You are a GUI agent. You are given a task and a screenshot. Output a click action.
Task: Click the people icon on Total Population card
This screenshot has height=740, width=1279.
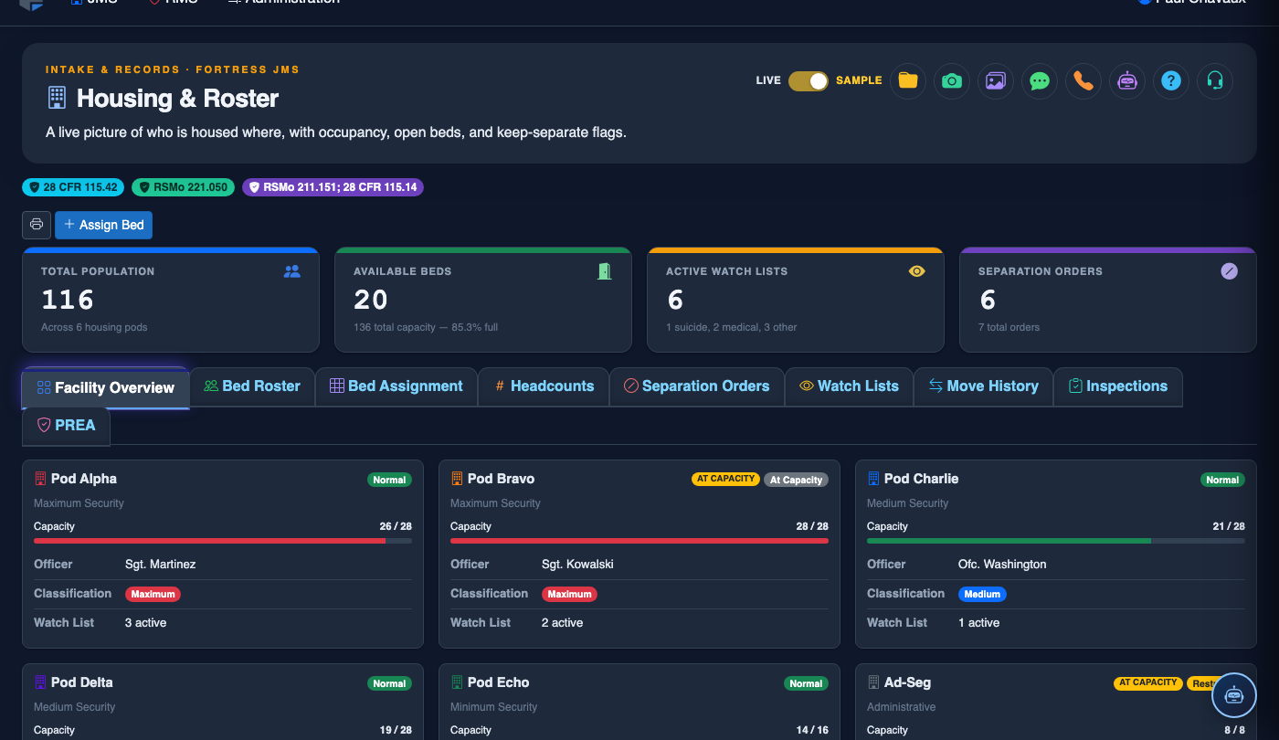tap(292, 271)
